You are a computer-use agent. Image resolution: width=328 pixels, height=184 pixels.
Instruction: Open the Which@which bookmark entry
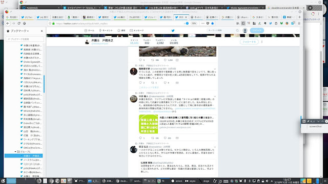pos(31,111)
